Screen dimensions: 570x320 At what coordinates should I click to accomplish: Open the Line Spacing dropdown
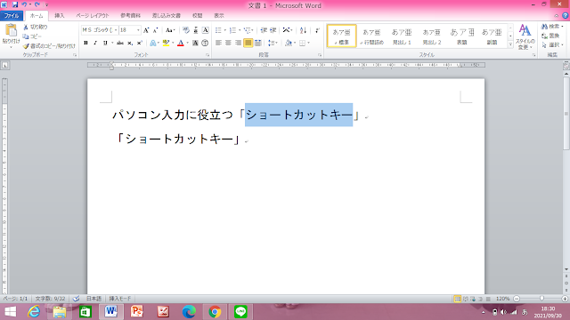[x=273, y=43]
